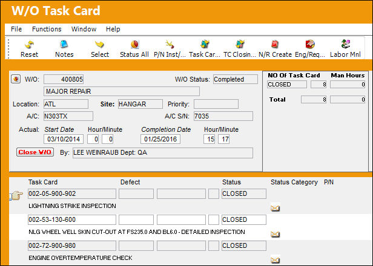
Task: Click the NLG WHEEL WELL SKIN CUT-OUT description
Action: [137, 232]
